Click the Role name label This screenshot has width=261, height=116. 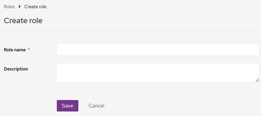15,50
